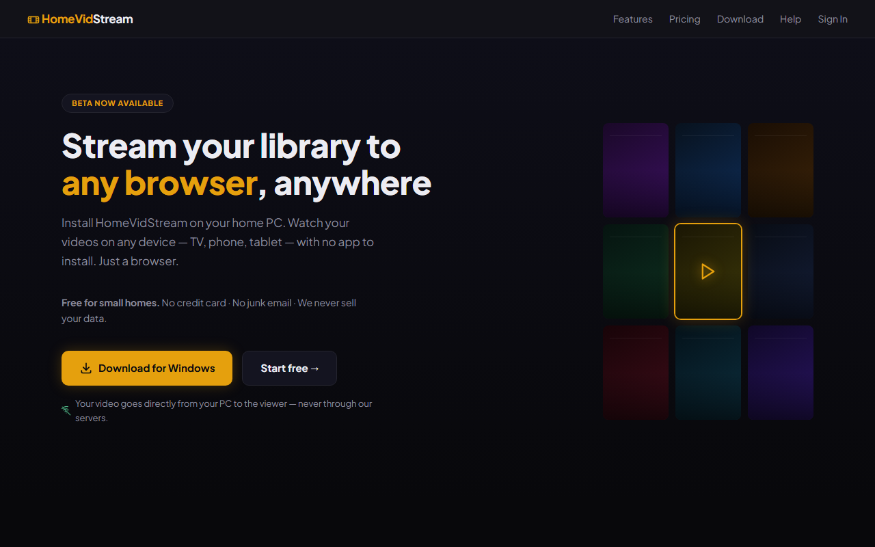Image resolution: width=875 pixels, height=547 pixels.
Task: Click the Start free button
Action: [x=289, y=368]
